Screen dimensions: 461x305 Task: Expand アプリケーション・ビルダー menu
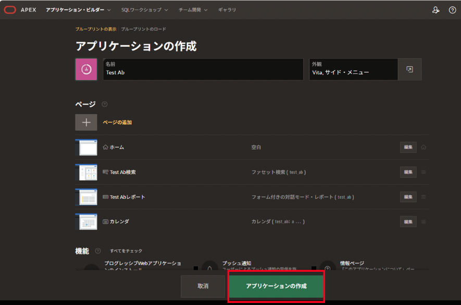click(x=78, y=10)
